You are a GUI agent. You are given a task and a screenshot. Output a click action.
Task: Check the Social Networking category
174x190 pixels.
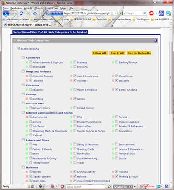[x=75, y=158]
